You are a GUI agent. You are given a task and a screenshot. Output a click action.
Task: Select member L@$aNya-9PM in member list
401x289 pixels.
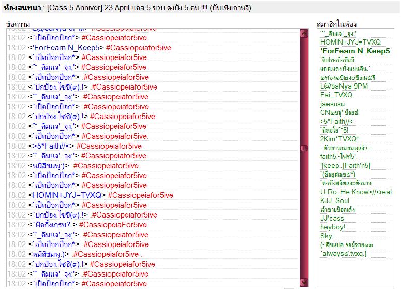coord(344,86)
